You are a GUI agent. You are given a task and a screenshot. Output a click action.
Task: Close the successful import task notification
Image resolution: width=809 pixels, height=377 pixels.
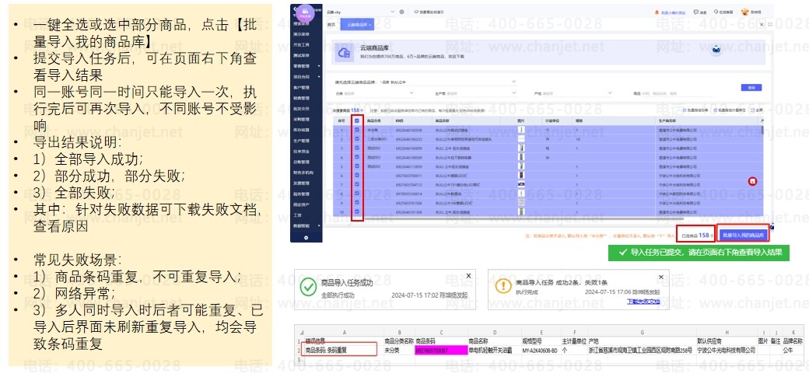pos(468,275)
